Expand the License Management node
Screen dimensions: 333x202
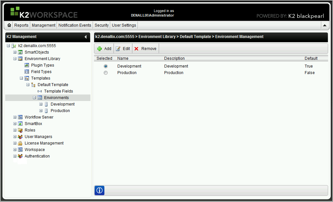[x=15, y=143]
